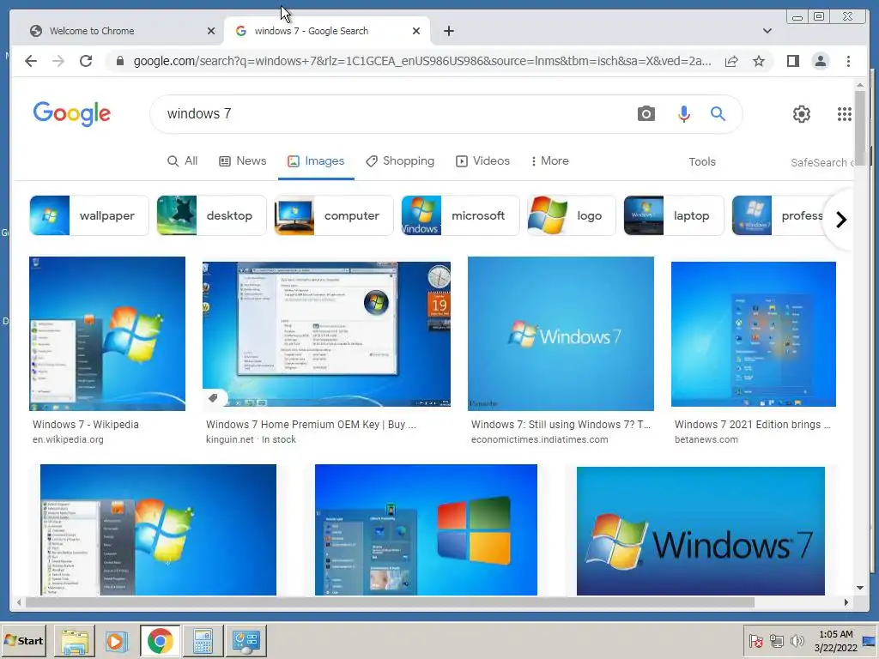Filter images by computer chip
This screenshot has height=659, width=879.
334,215
